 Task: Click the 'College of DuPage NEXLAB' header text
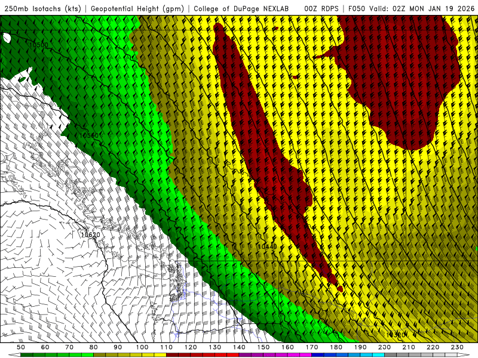[x=241, y=9]
